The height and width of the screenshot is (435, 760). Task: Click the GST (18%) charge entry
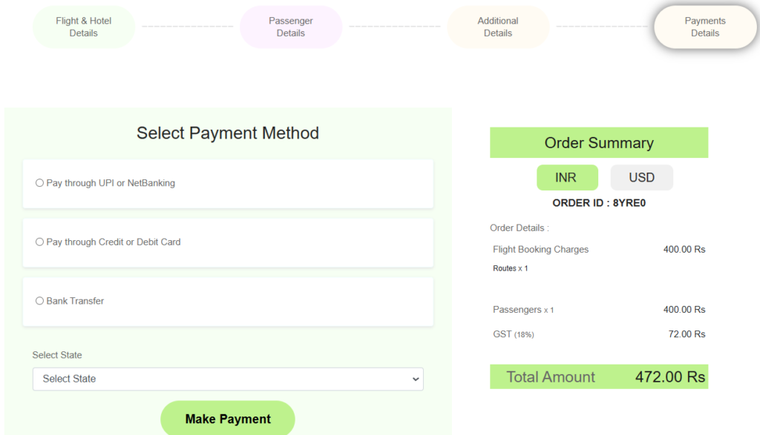pyautogui.click(x=513, y=334)
